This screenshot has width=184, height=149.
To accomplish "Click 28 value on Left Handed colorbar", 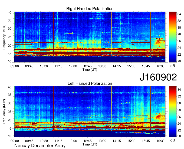I will pos(179,110).
